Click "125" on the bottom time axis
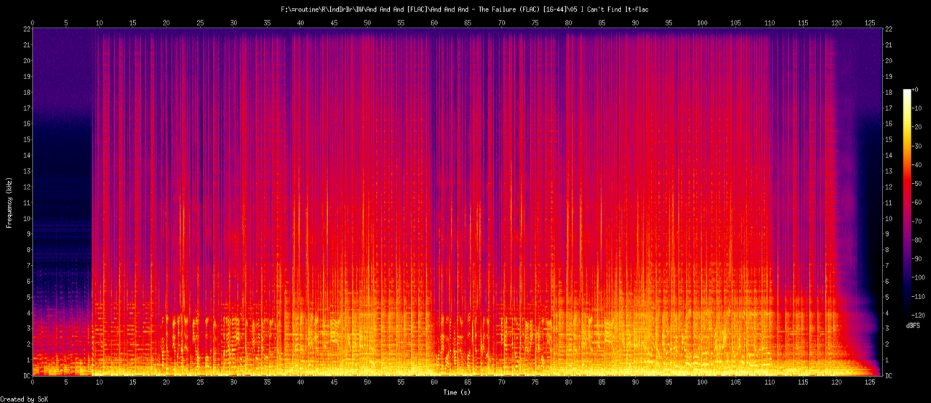This screenshot has width=931, height=403. click(869, 383)
